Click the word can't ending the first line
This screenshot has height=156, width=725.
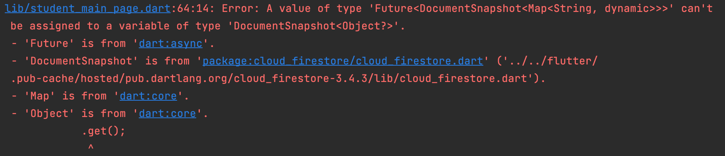[x=697, y=8]
